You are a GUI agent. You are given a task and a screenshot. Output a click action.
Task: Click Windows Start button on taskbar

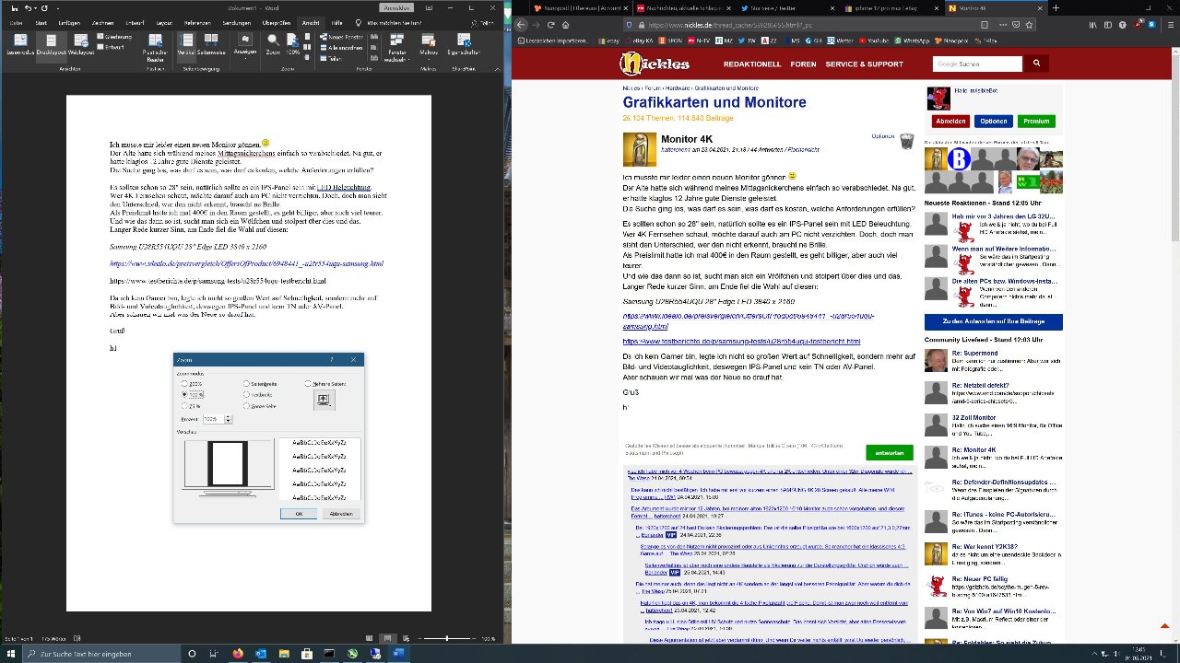(10, 654)
